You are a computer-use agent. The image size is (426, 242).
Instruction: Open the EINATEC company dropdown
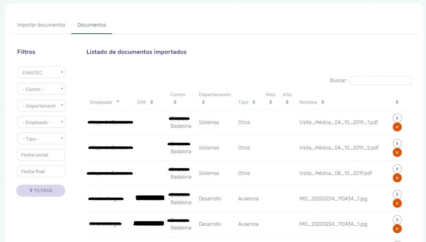pos(41,73)
